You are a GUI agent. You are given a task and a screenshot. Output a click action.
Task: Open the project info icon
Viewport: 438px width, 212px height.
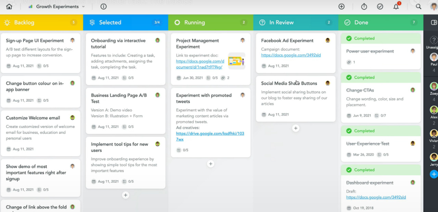click(103, 6)
